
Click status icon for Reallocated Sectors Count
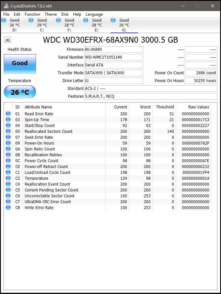[x=8, y=131]
